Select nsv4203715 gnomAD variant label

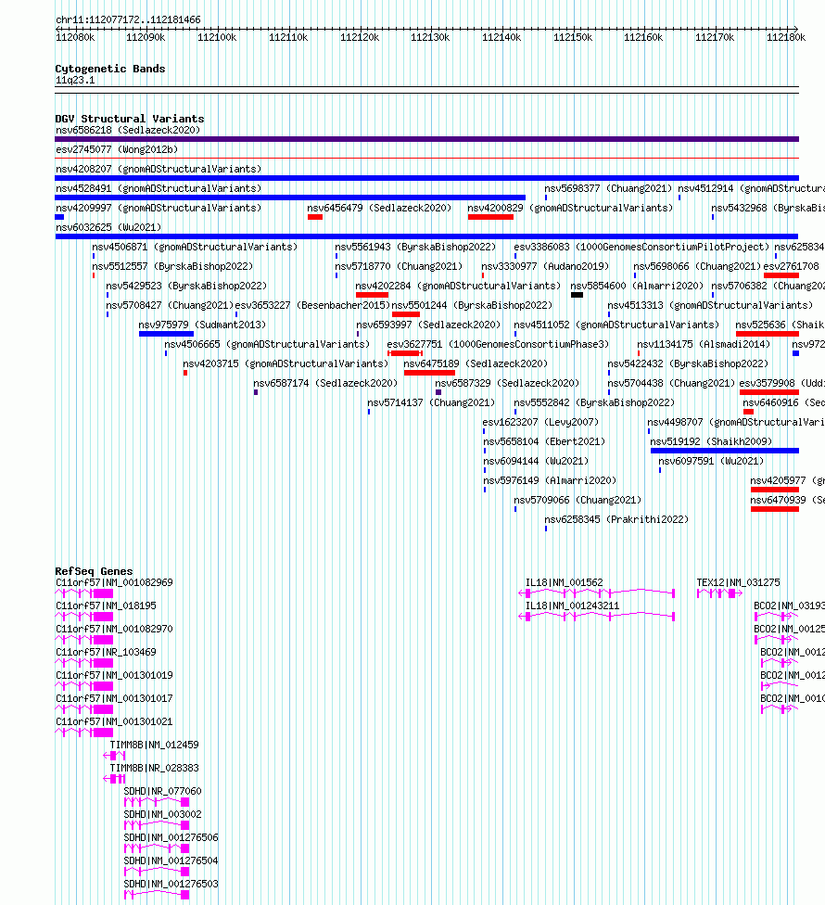(286, 363)
